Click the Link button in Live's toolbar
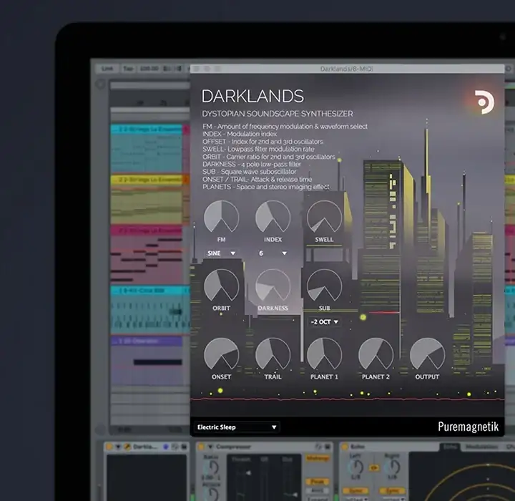The width and height of the screenshot is (515, 501). pyautogui.click(x=107, y=69)
